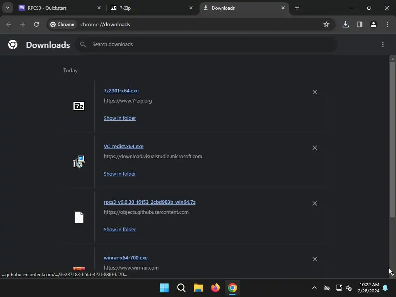Open the clock showing 10:22 AM
396x297 pixels.
point(369,288)
